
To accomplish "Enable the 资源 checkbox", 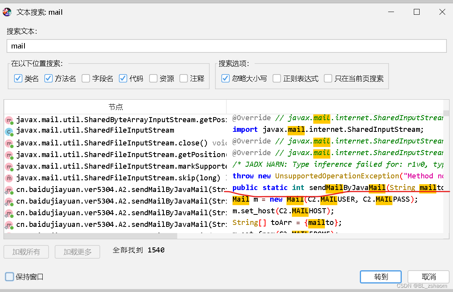I will click(153, 78).
